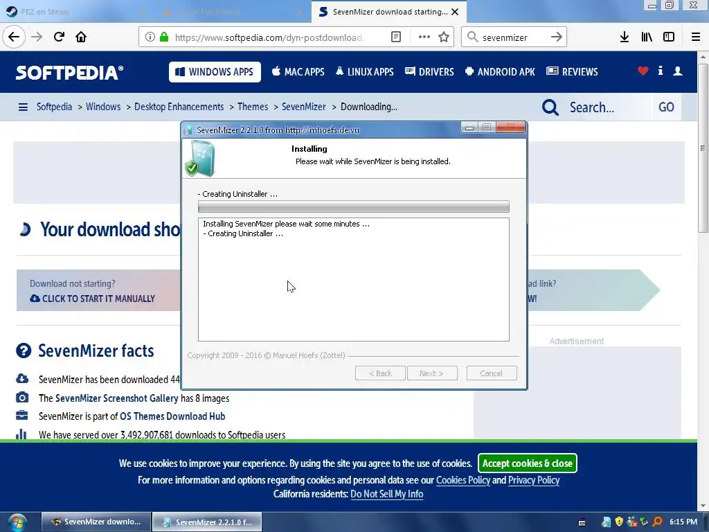709x532 pixels.
Task: Click the red heart icon in Softpedia header
Action: pos(643,71)
